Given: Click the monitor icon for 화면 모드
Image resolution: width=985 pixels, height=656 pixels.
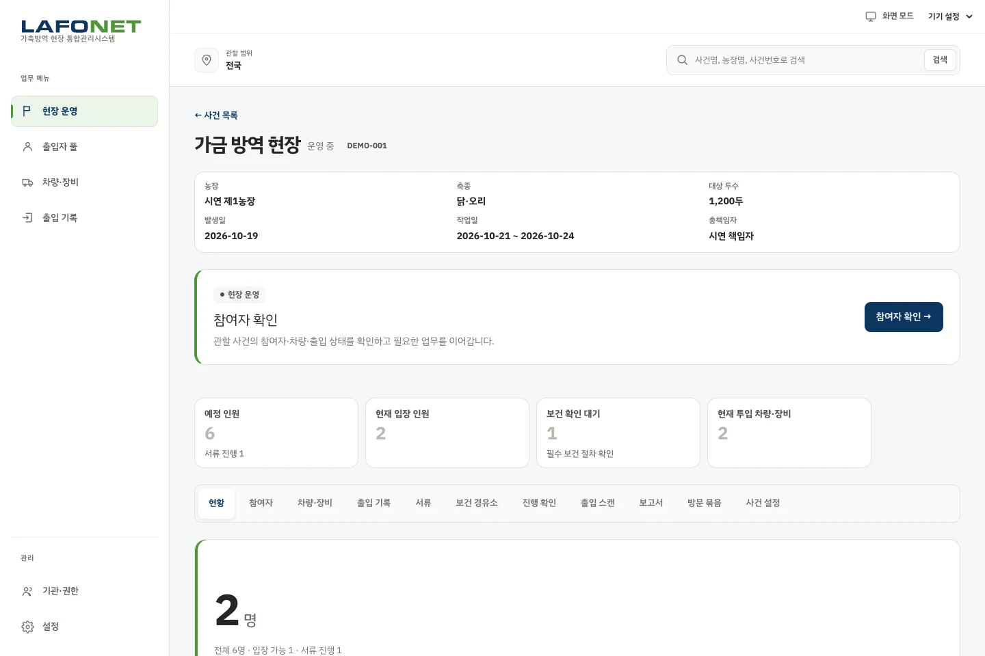Looking at the screenshot, I should pos(871,16).
